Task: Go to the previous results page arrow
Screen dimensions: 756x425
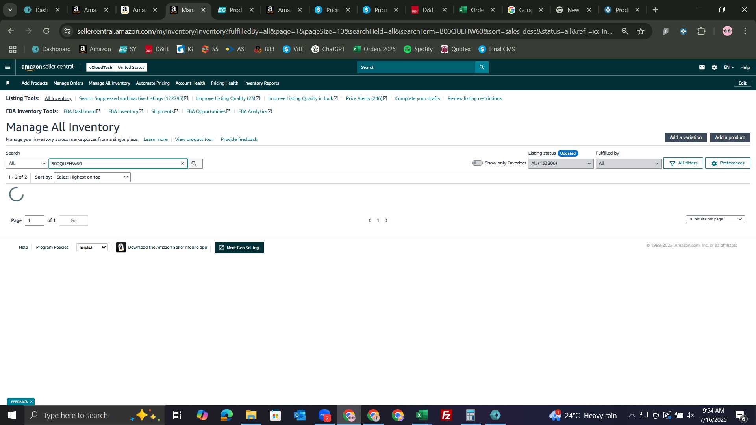Action: point(369,220)
